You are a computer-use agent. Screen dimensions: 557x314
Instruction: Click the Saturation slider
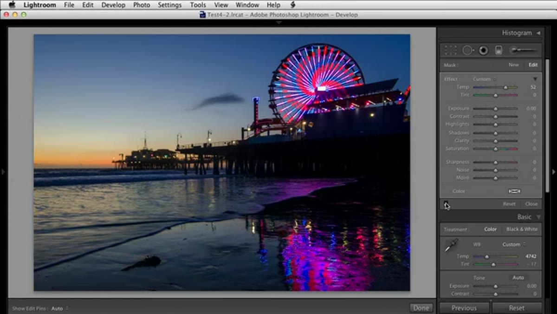pos(495,149)
